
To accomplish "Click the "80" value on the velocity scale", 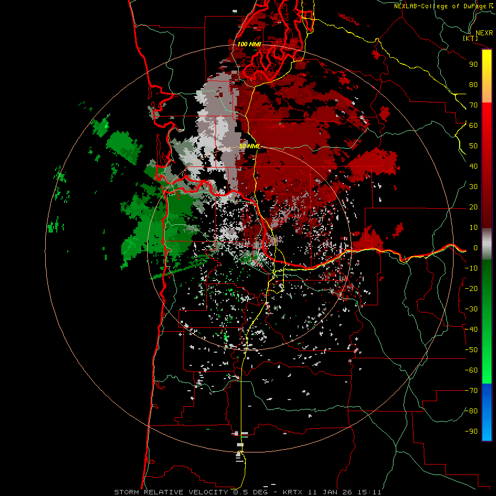I will click(473, 84).
